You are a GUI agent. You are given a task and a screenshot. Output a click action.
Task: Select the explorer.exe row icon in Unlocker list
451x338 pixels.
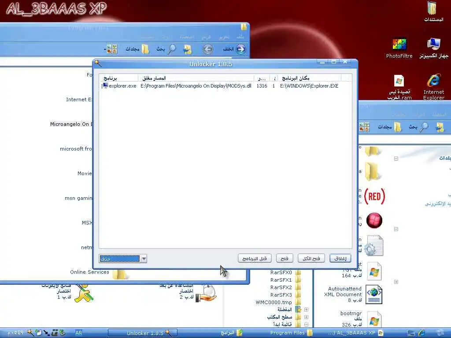[x=105, y=86]
